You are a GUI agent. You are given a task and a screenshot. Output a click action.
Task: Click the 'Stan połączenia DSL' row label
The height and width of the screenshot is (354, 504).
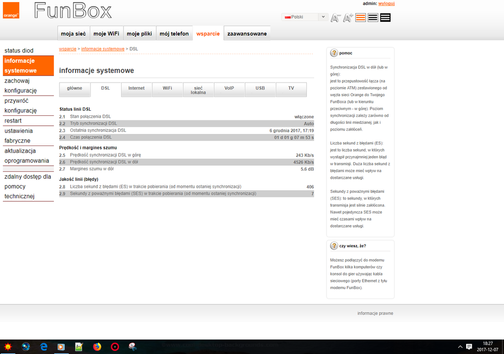(x=90, y=116)
